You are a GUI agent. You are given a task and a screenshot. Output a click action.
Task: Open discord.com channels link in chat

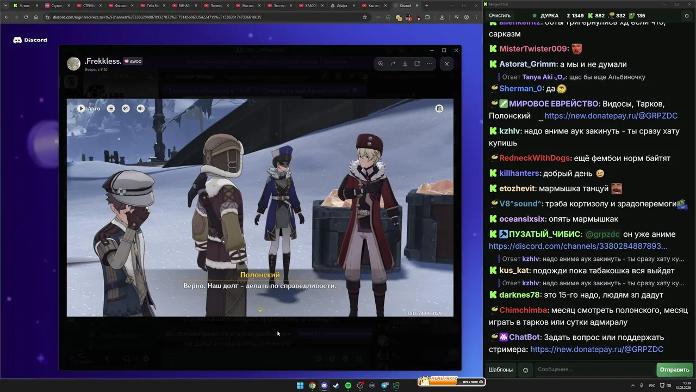click(x=578, y=246)
